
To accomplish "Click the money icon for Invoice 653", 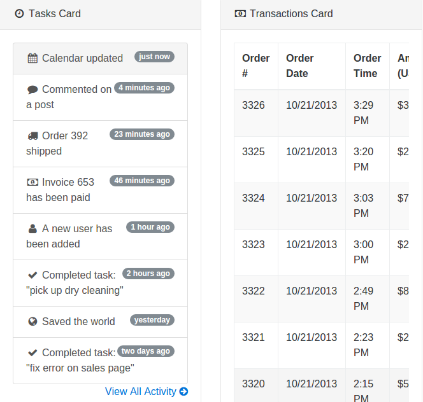I will [x=32, y=183].
